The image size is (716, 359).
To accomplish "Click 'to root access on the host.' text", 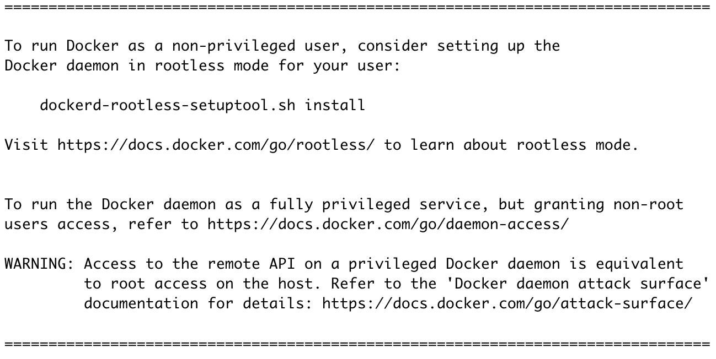I will 203,284.
